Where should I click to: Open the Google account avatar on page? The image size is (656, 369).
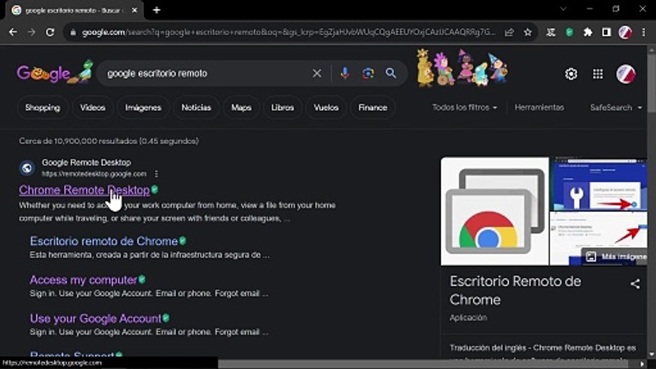[x=626, y=74]
